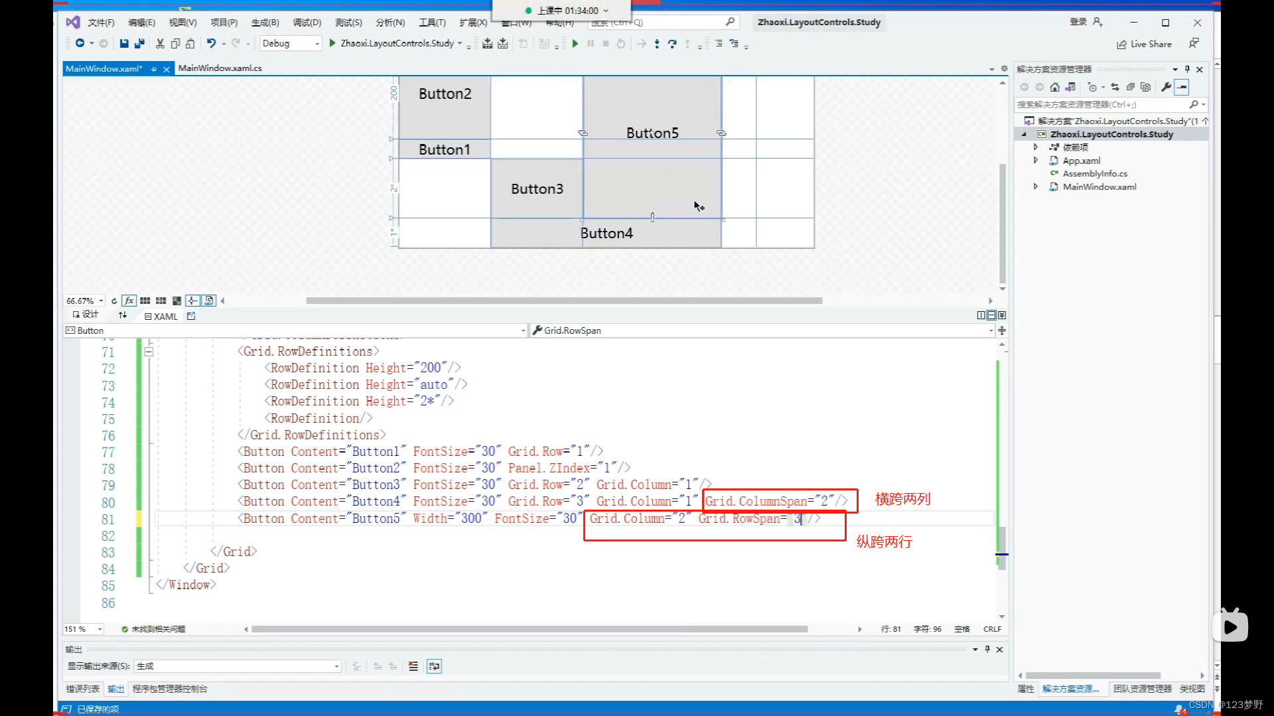Click the Show All Files icon

[x=1145, y=87]
